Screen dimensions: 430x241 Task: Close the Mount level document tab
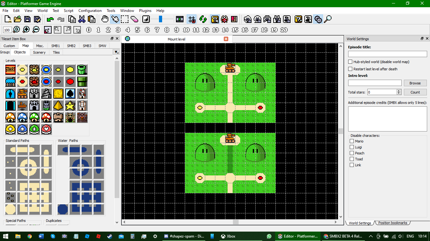(x=226, y=39)
